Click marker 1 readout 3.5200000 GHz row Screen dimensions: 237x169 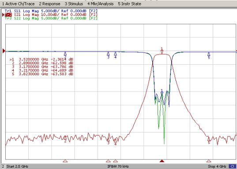(41, 59)
